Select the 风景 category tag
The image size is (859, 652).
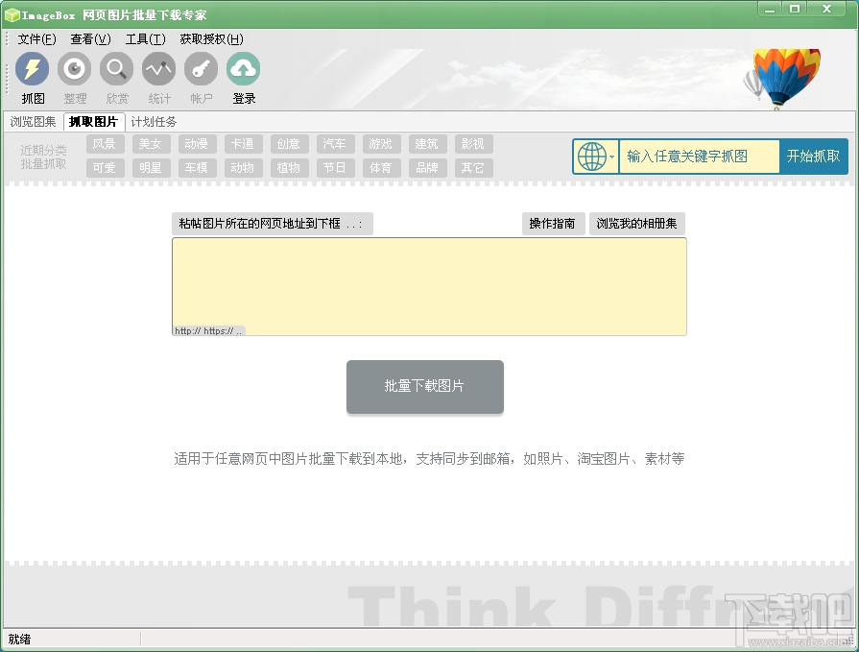coord(105,143)
